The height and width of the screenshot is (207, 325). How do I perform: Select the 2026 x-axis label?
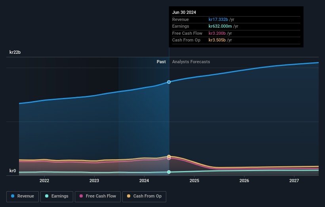point(244,181)
